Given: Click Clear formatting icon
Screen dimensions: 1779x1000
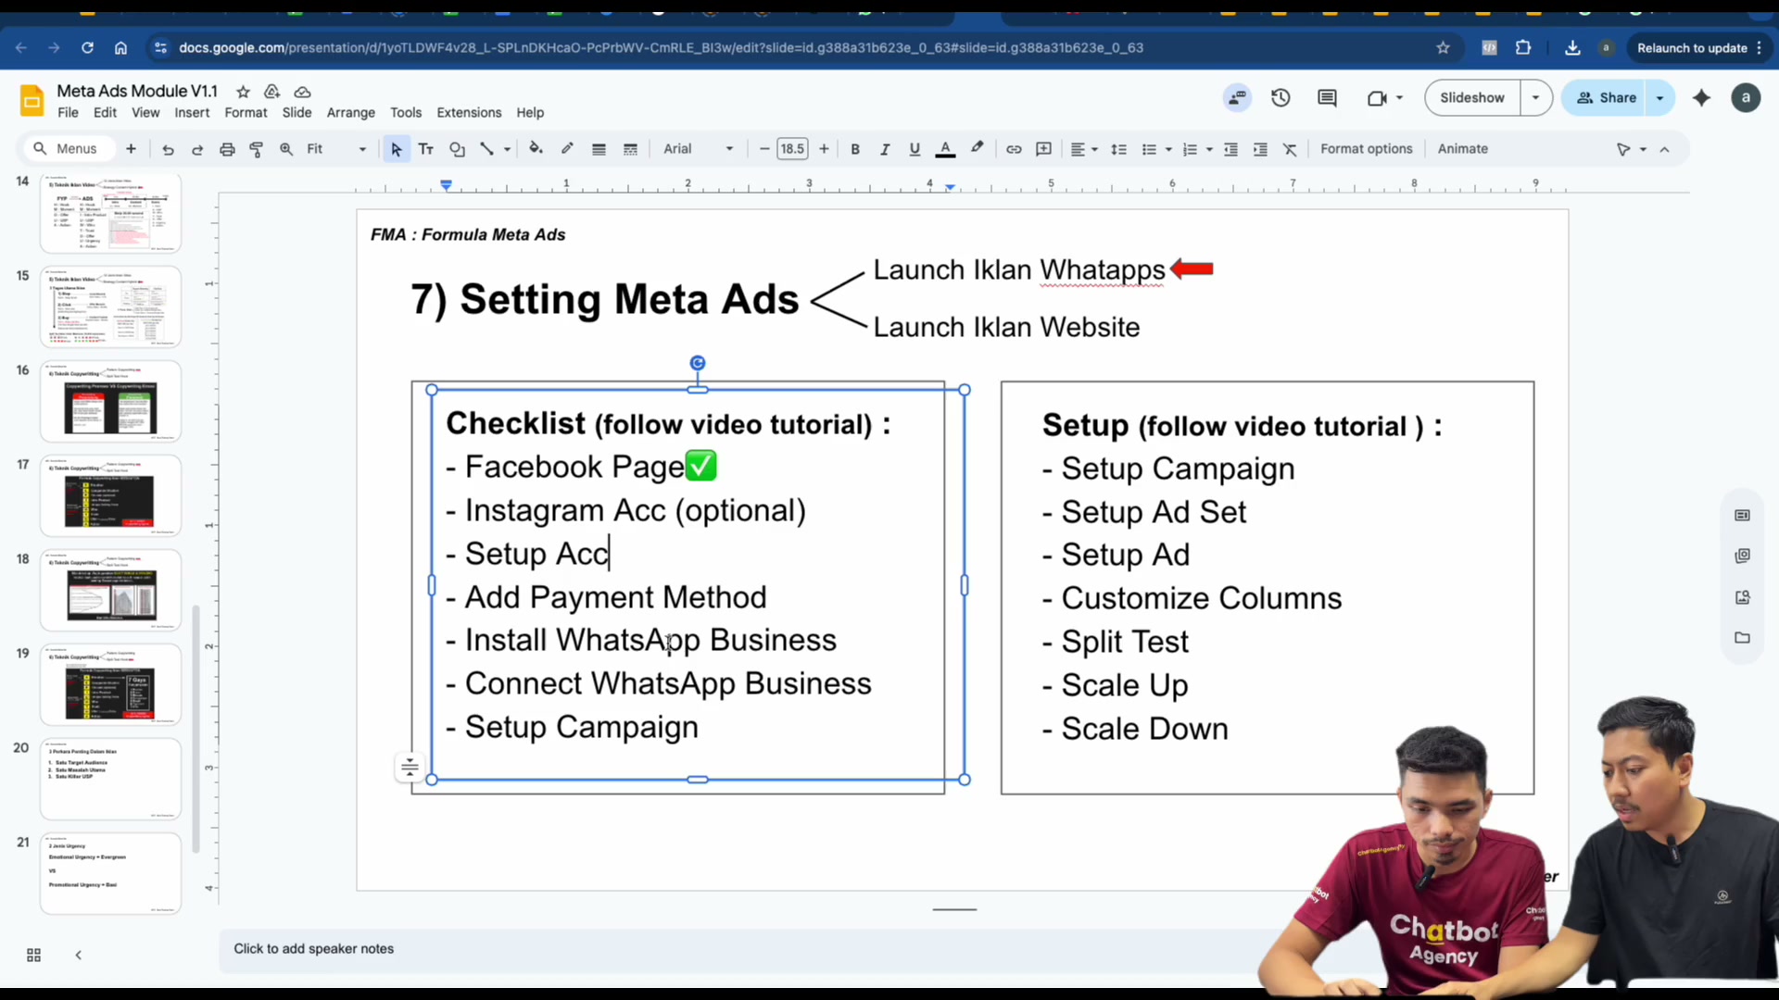Looking at the screenshot, I should [x=1290, y=149].
